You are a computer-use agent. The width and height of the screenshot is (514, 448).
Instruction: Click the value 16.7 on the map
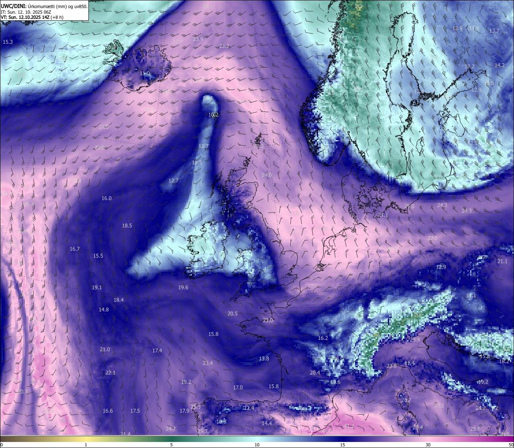[75, 249]
